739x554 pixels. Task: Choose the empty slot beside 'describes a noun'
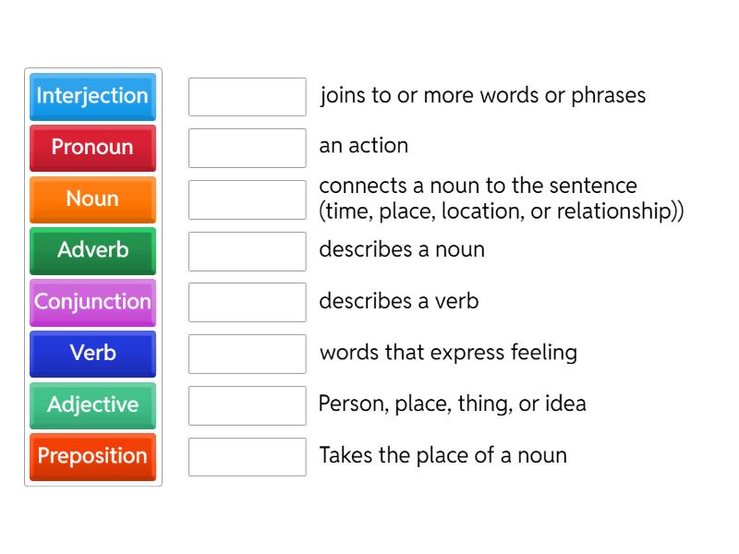(247, 250)
